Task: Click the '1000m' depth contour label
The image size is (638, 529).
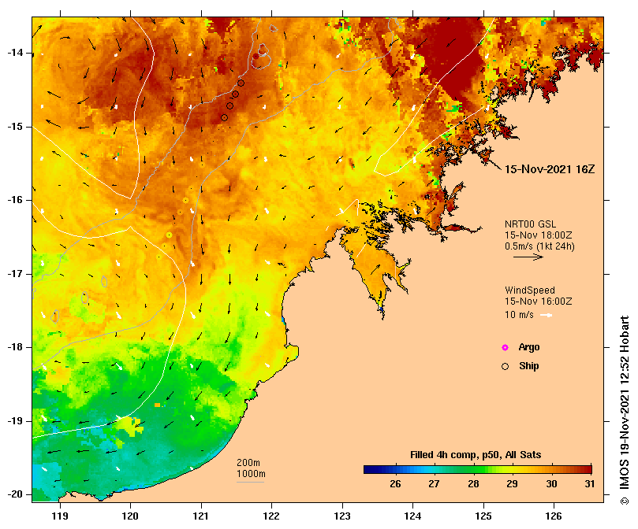Action: (x=251, y=474)
